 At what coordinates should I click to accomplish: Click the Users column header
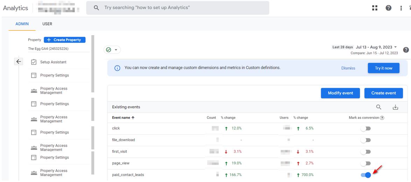coord(284,118)
